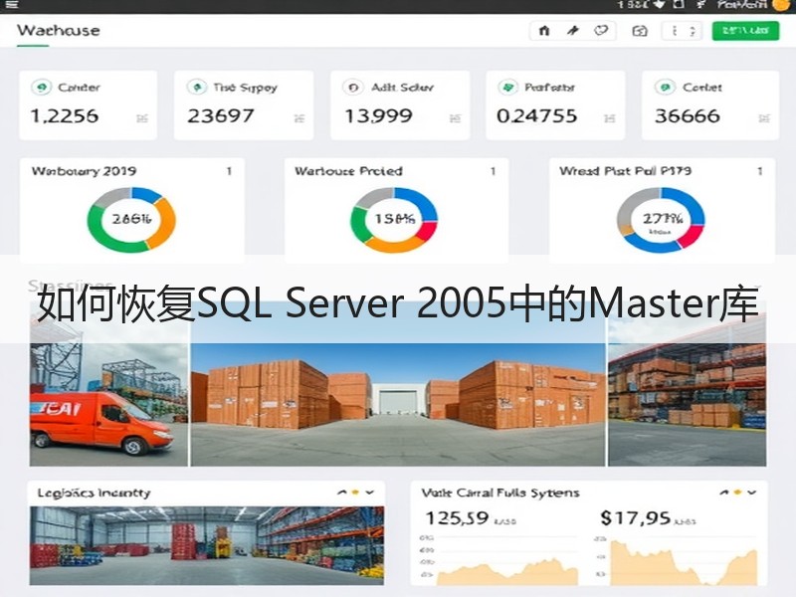Screen dimensions: 796x597
Task: Go to home via house icon
Action: 543,31
